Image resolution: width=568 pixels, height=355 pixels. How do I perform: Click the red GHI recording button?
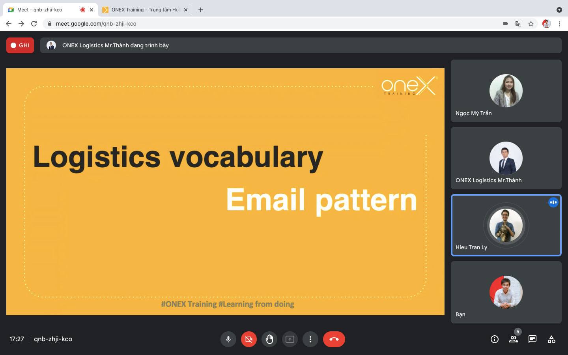(20, 45)
